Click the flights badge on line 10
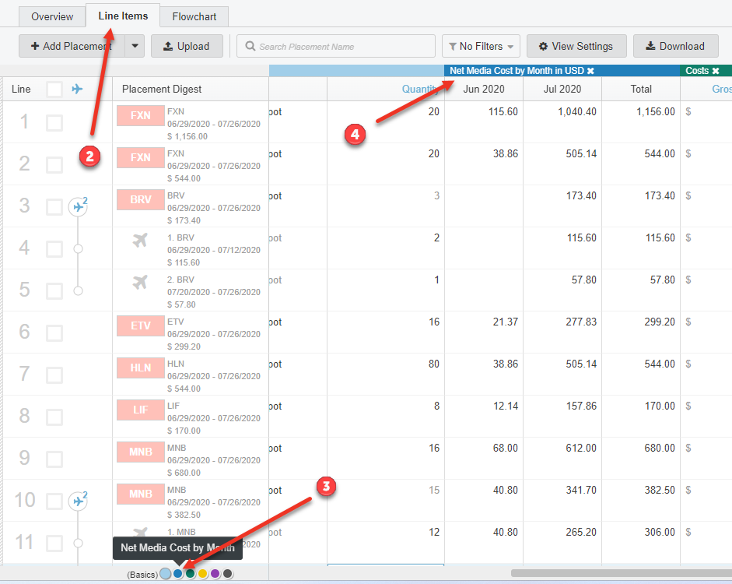Image resolution: width=732 pixels, height=584 pixels. tap(78, 501)
